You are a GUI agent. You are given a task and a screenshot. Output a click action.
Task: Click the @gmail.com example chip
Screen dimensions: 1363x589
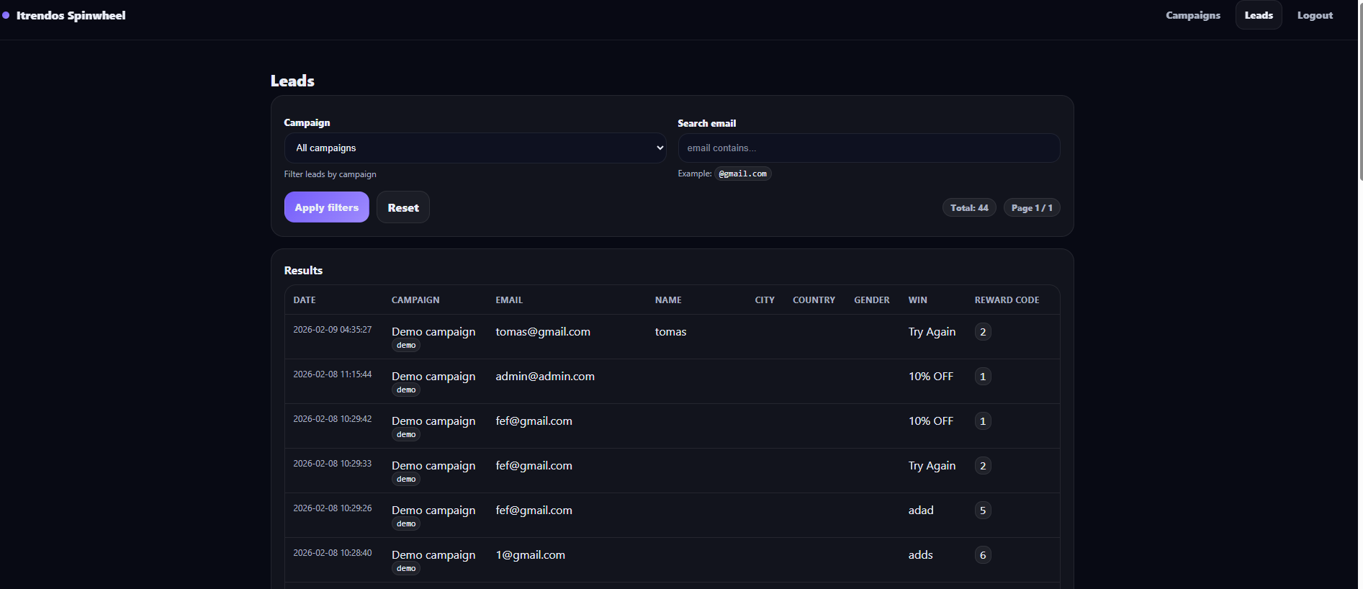click(x=742, y=174)
